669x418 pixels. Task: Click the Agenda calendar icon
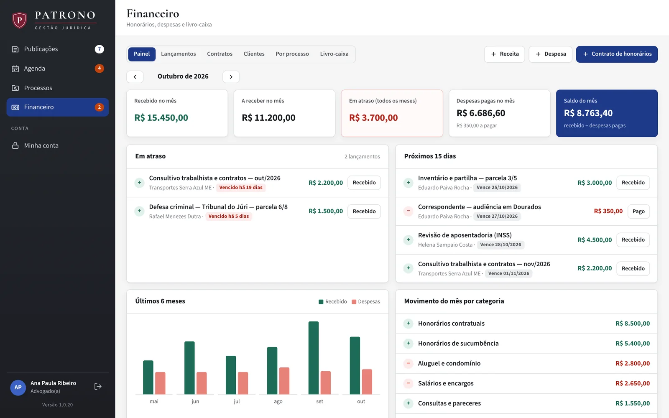[x=15, y=69]
